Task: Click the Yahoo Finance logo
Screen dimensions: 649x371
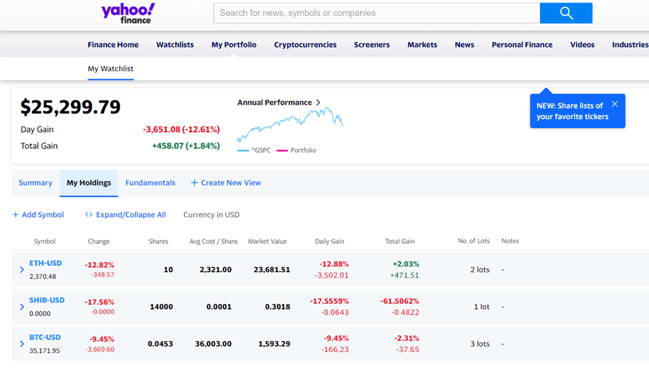Action: [128, 13]
